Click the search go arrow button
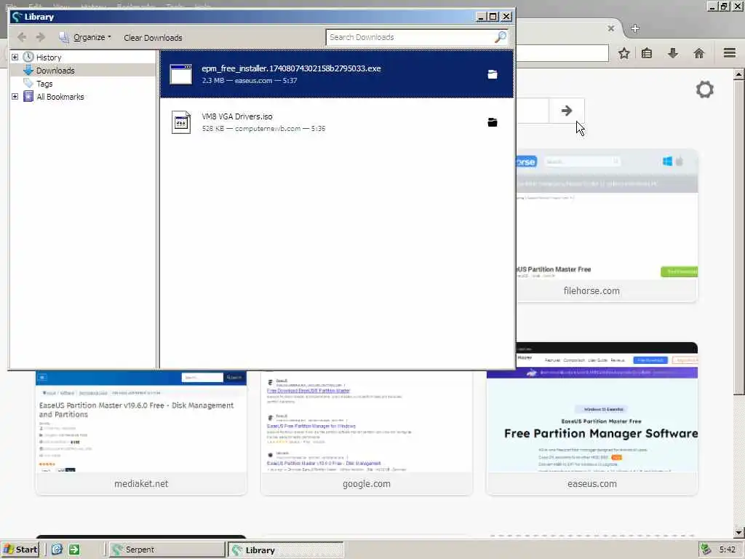 pyautogui.click(x=566, y=111)
